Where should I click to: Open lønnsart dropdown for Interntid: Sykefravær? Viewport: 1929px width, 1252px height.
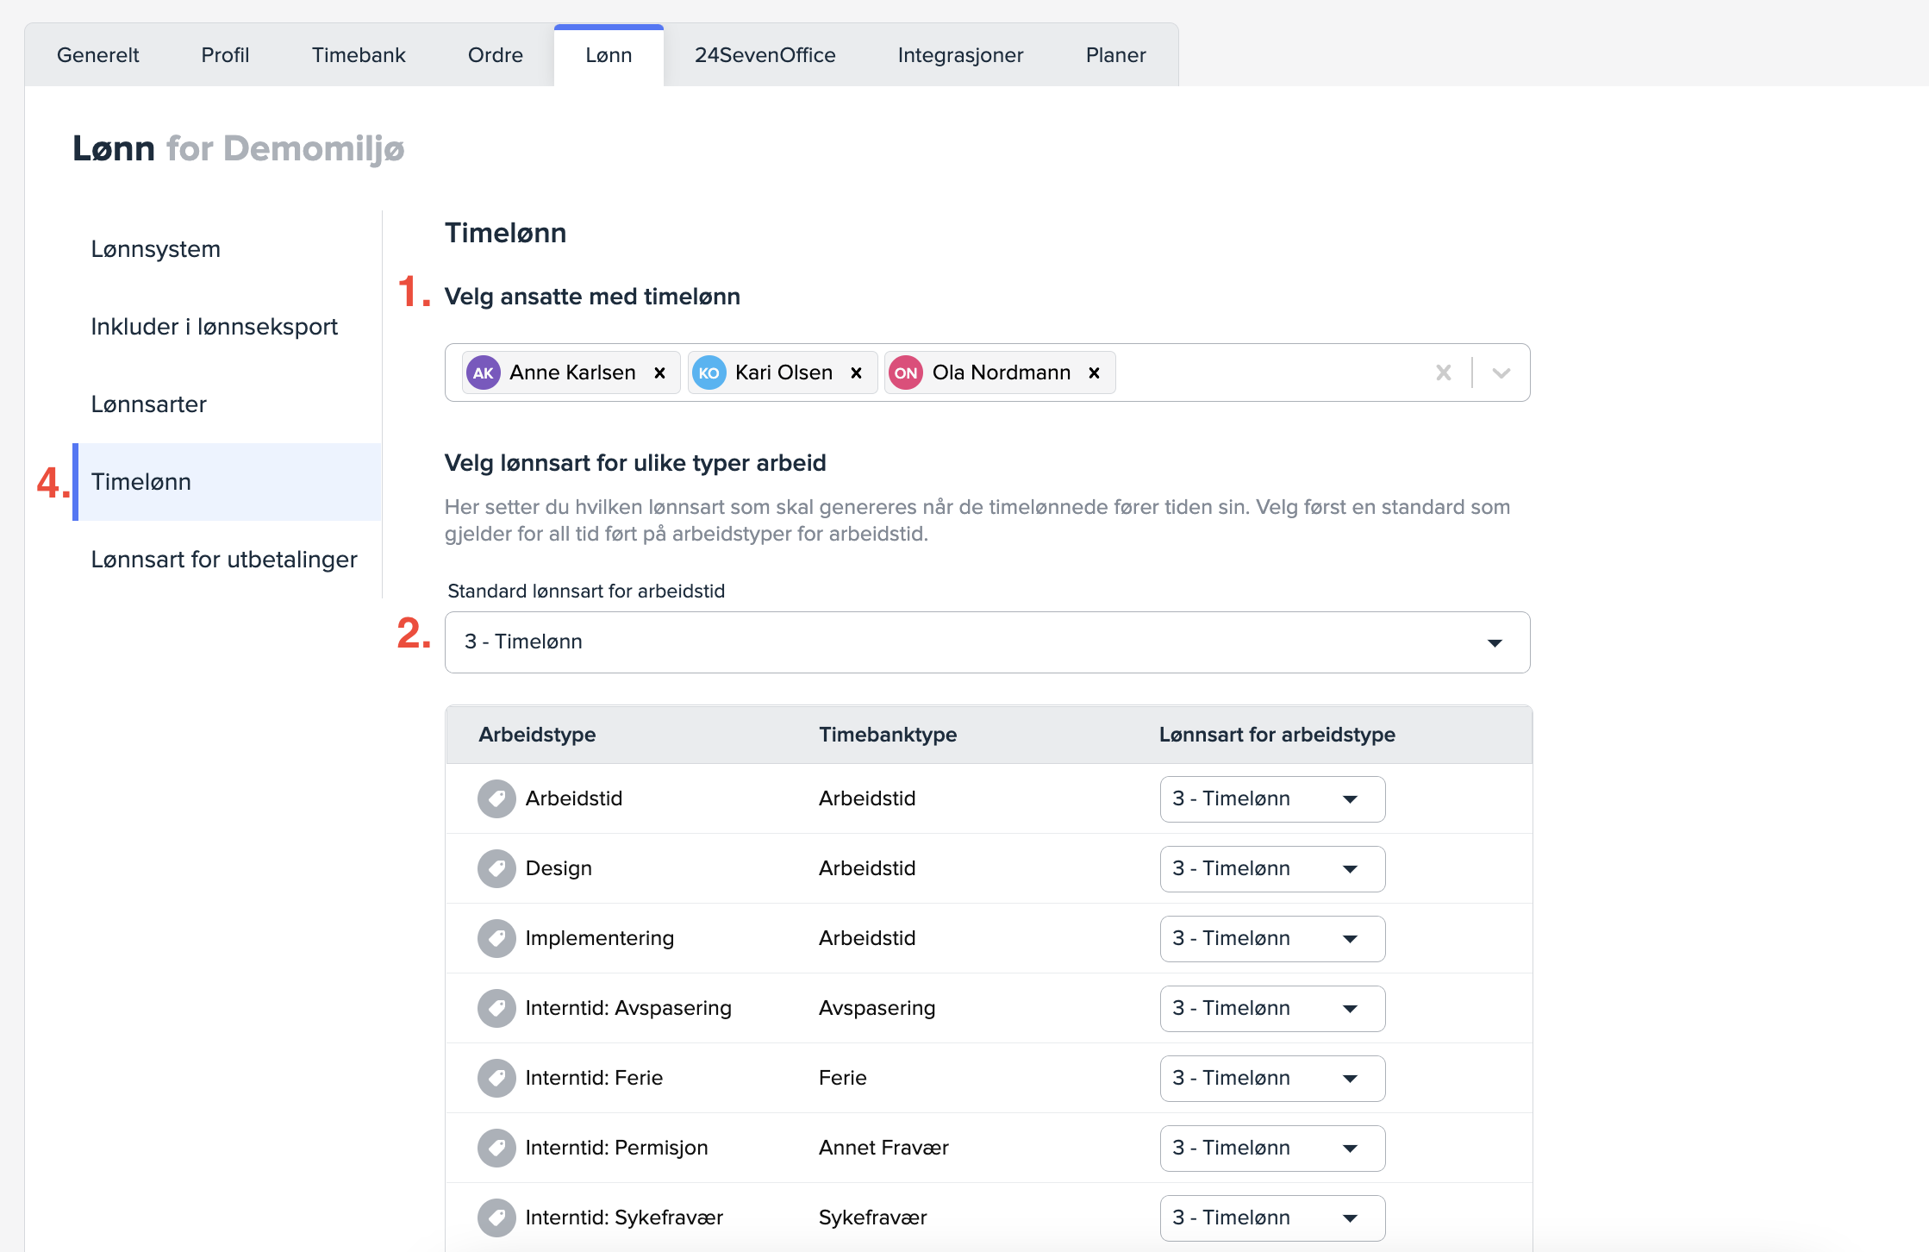pyautogui.click(x=1272, y=1218)
